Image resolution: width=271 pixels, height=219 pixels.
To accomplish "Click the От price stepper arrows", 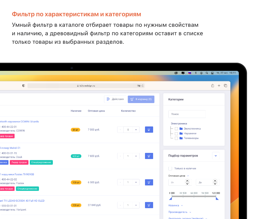I will click(x=187, y=182).
